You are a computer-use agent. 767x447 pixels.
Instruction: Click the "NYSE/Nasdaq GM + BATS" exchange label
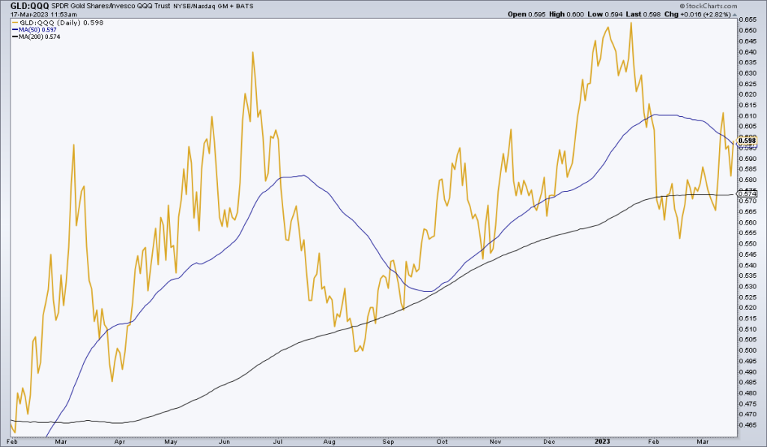coord(213,6)
